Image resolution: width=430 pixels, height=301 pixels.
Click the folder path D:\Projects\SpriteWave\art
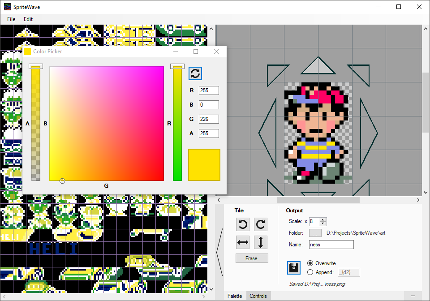pos(356,233)
